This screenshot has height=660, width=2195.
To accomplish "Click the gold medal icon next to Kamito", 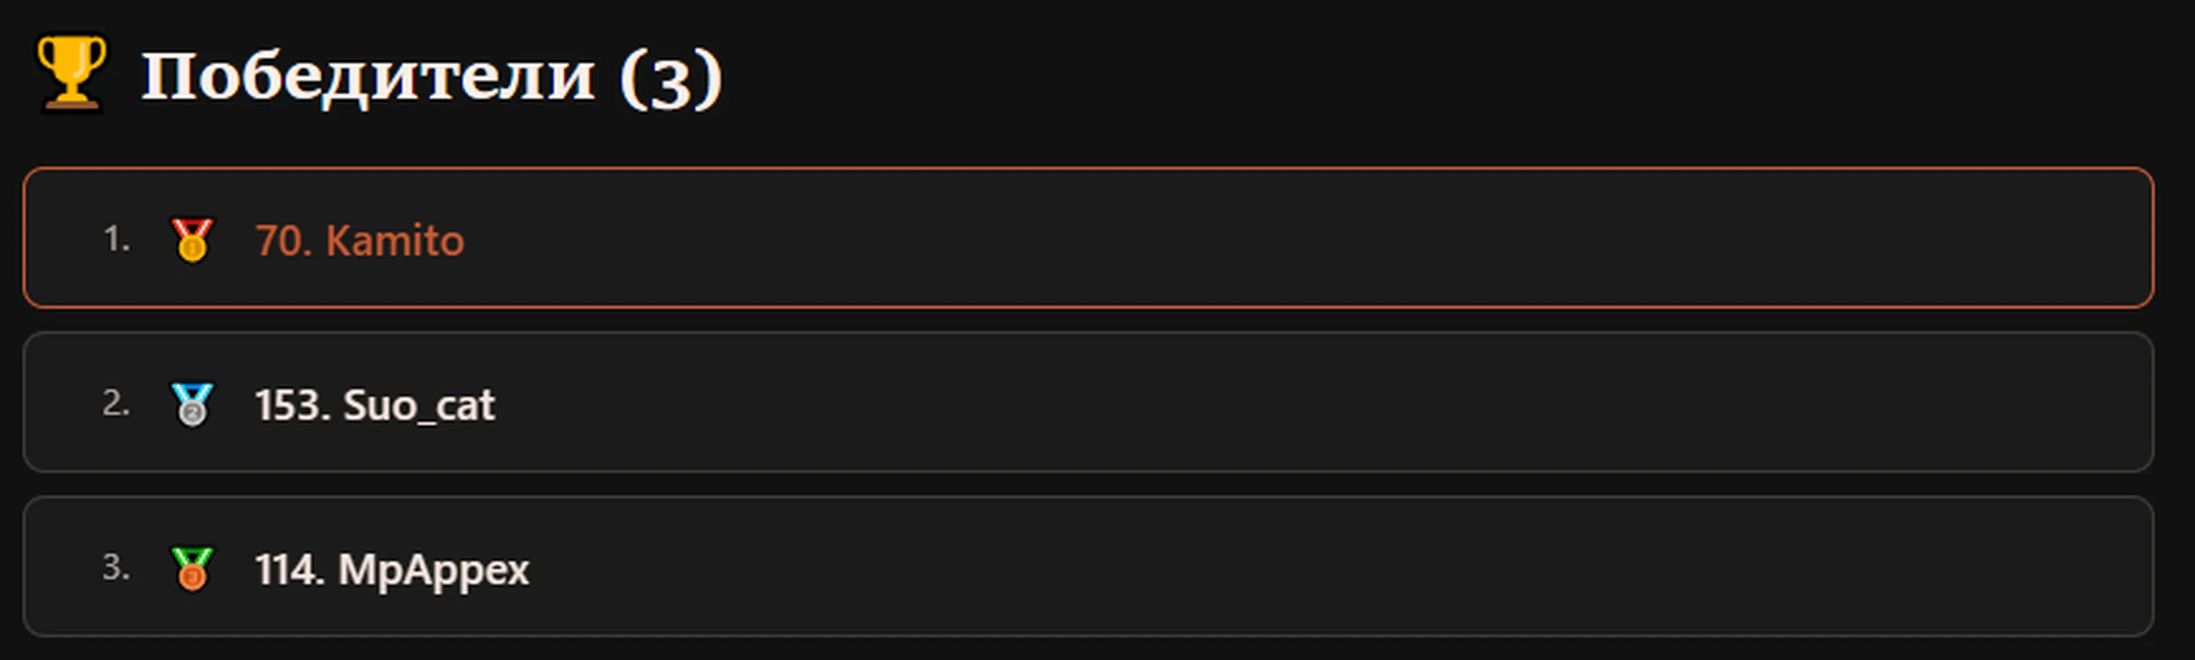I will 193,240.
